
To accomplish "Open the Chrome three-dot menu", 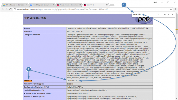I will [175, 9].
